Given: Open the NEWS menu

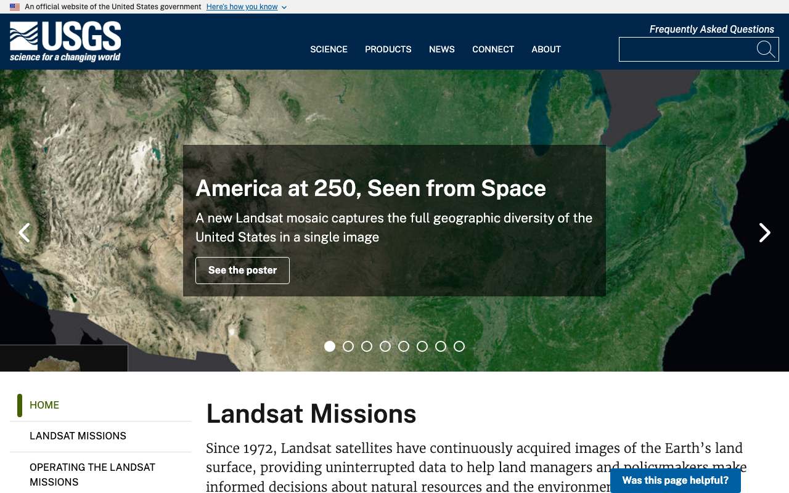Looking at the screenshot, I should (442, 49).
